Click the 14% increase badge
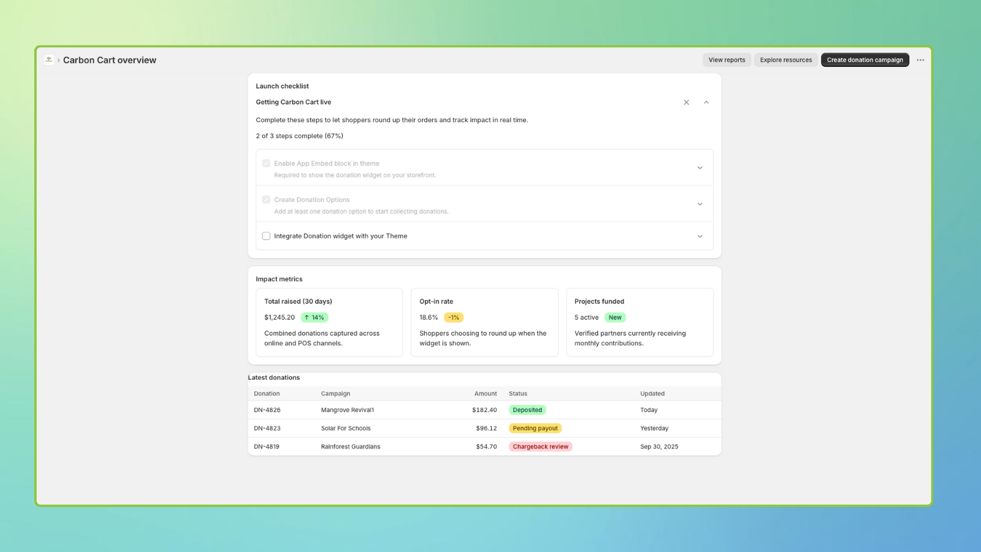 [x=315, y=318]
